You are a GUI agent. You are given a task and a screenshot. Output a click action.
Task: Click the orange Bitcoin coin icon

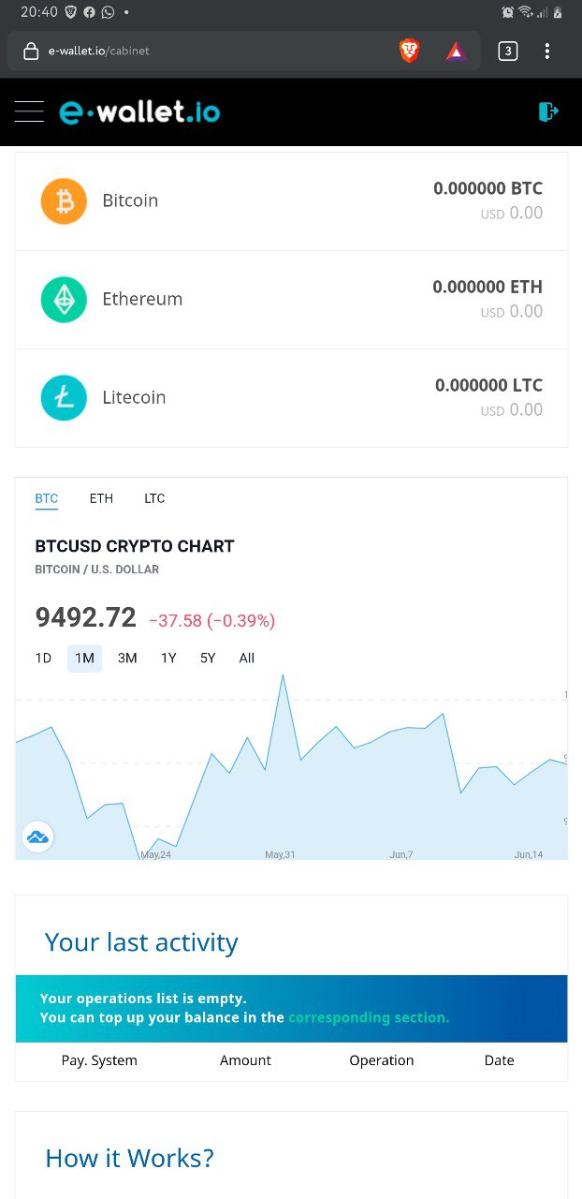tap(64, 201)
